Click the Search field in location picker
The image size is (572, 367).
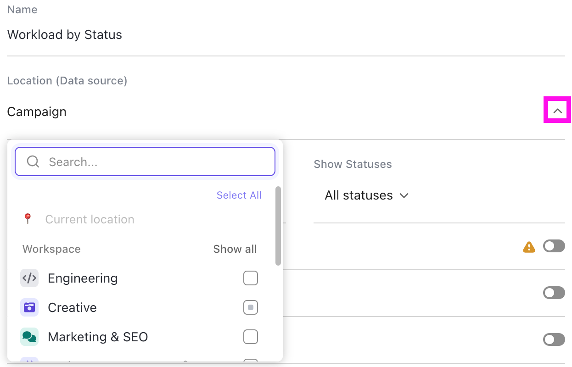point(145,161)
